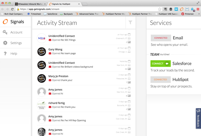The image size is (201, 136).
Task: Click the browser address bar URL
Action: [40, 9]
